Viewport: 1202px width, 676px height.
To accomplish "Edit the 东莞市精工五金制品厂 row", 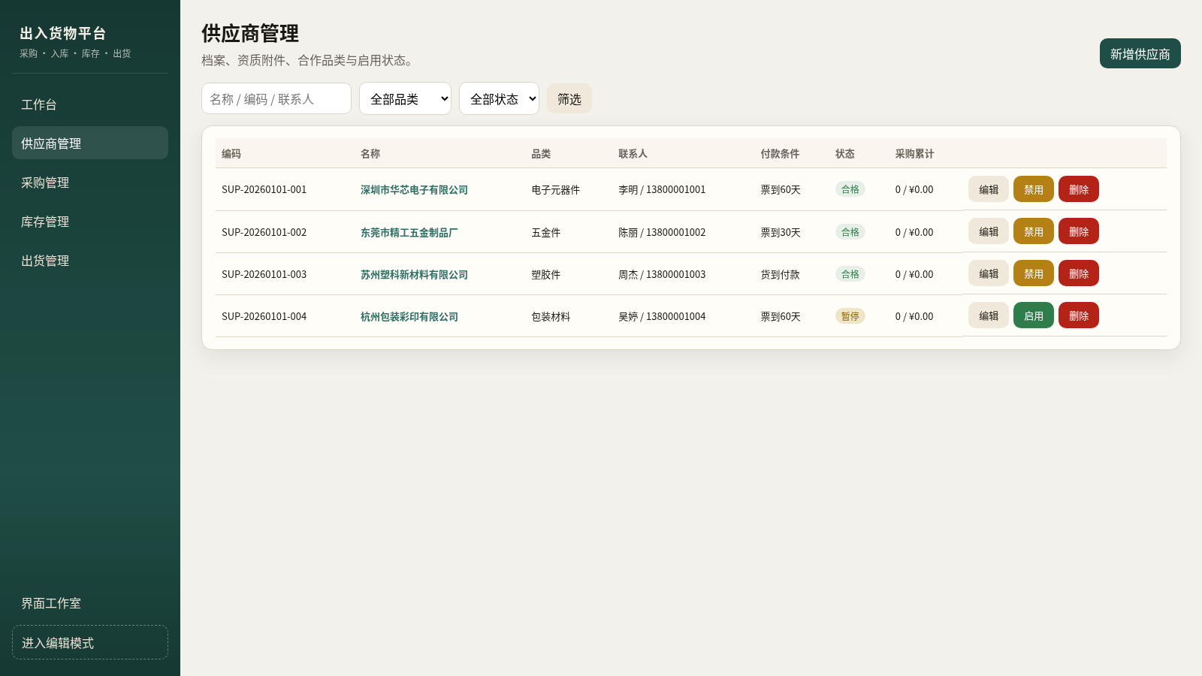I will [988, 231].
